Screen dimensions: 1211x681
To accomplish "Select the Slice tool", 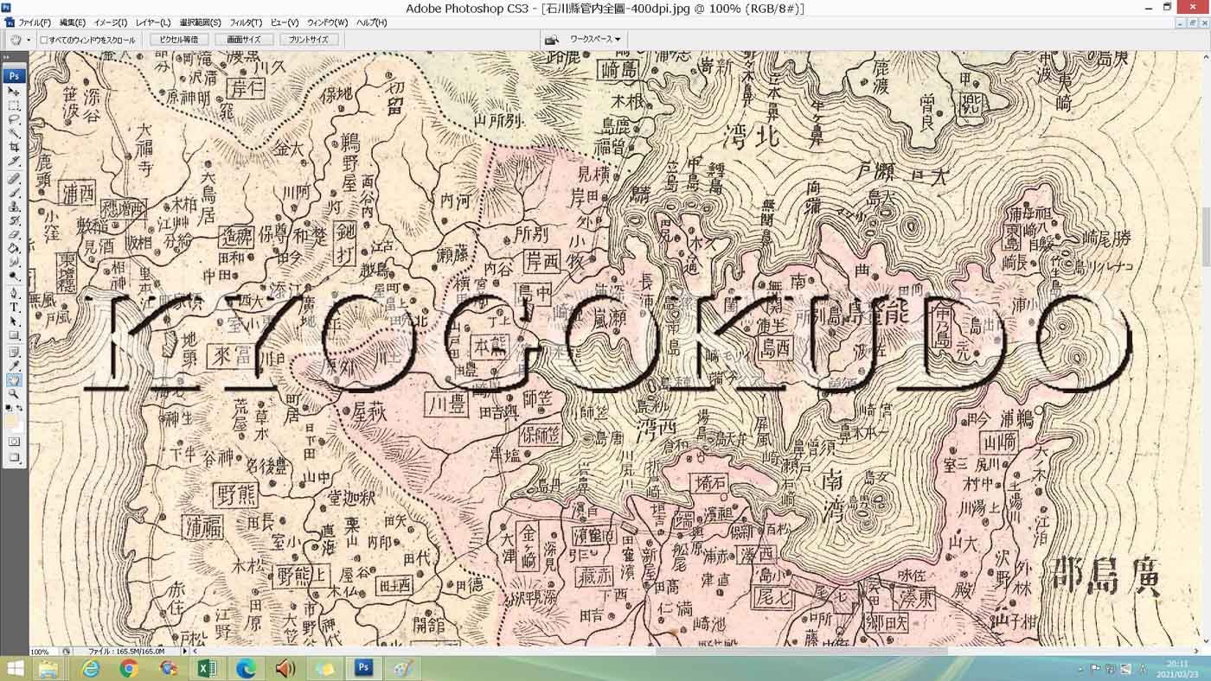I will [14, 162].
